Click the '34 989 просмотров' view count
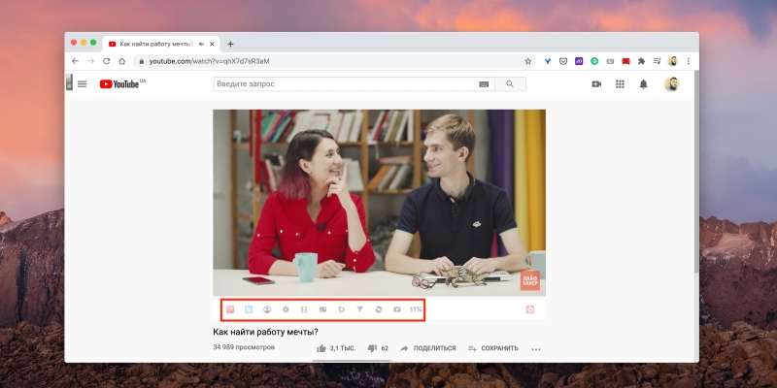 244,347
